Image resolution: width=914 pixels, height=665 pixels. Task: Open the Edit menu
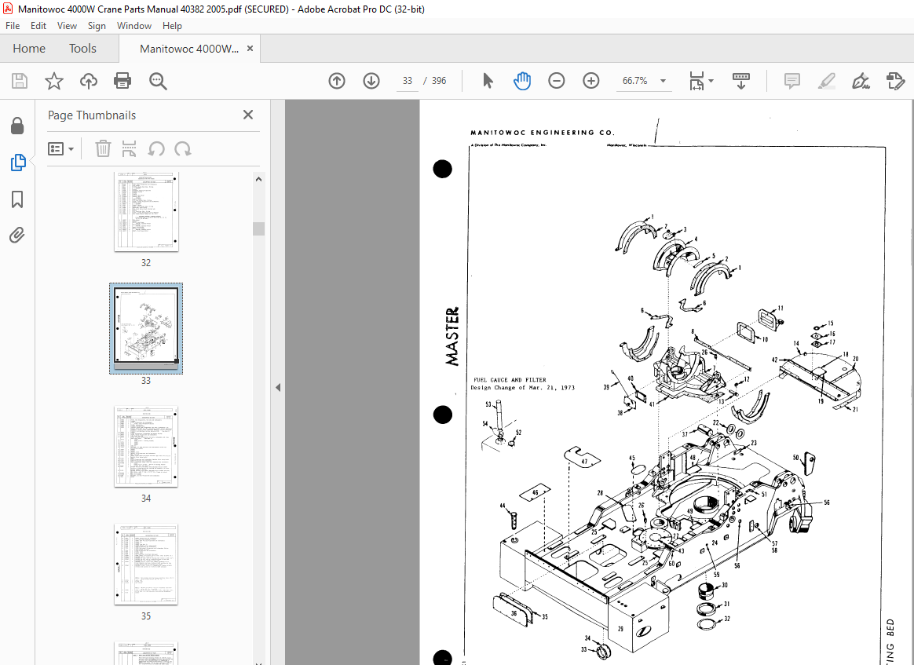click(38, 26)
